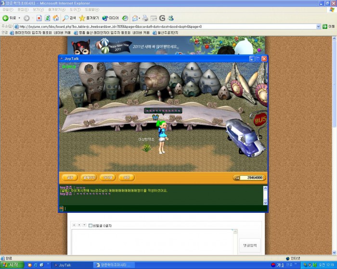Screen dimensions: 337x269
Task: Open the Search (검색) toolbar button
Action: [x=69, y=18]
